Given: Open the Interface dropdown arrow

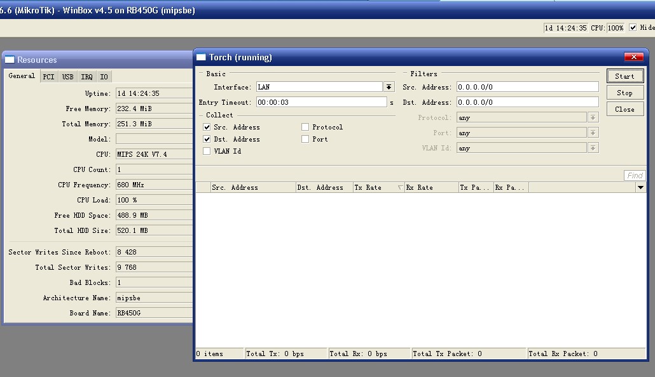Looking at the screenshot, I should [389, 87].
